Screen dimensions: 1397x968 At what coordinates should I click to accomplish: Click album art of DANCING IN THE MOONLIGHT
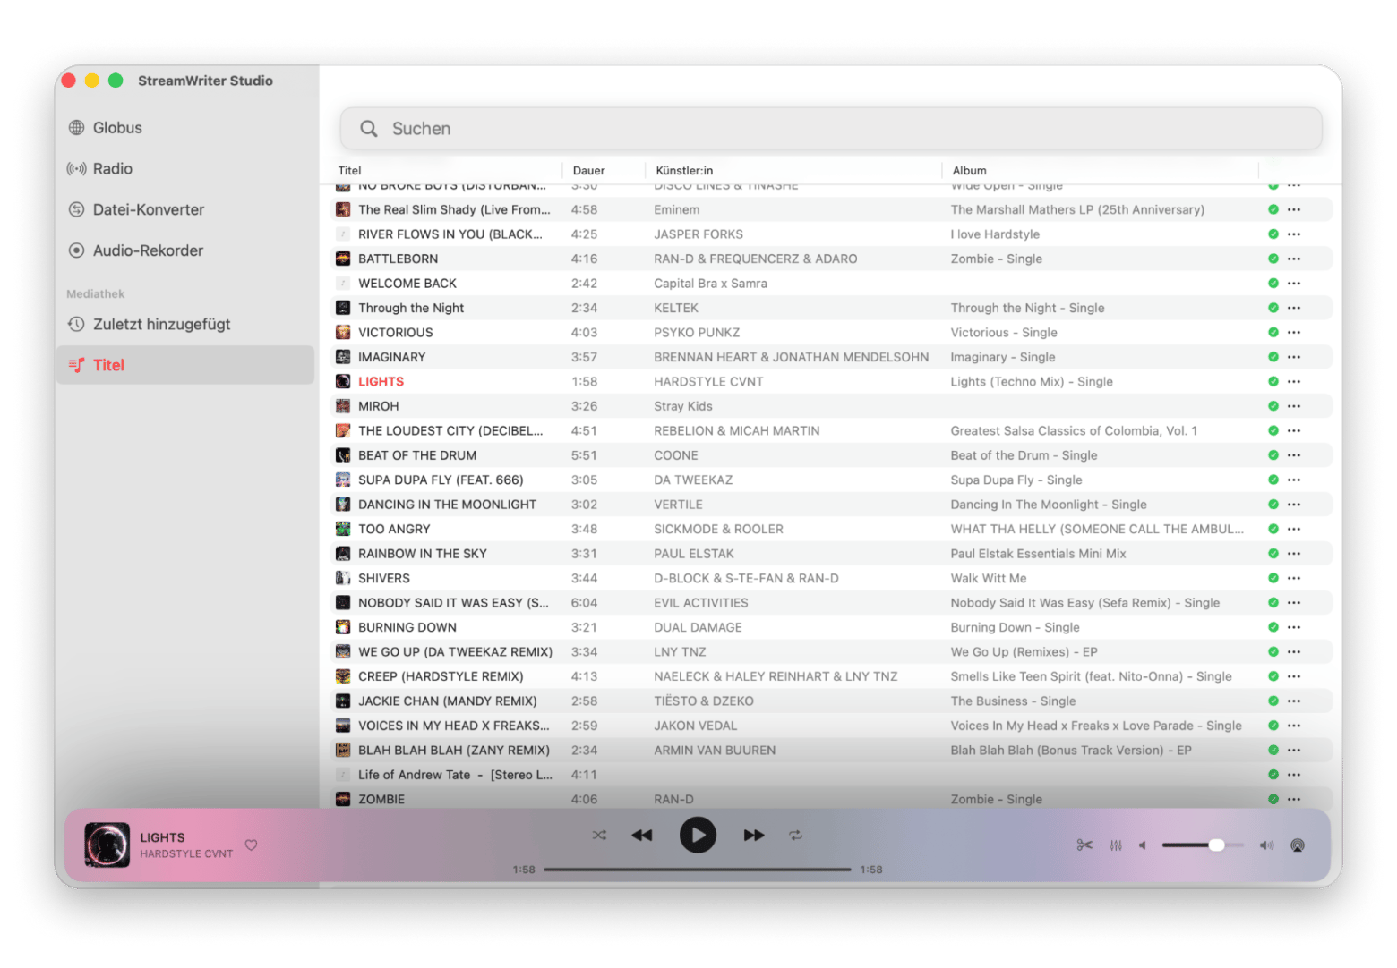[343, 505]
